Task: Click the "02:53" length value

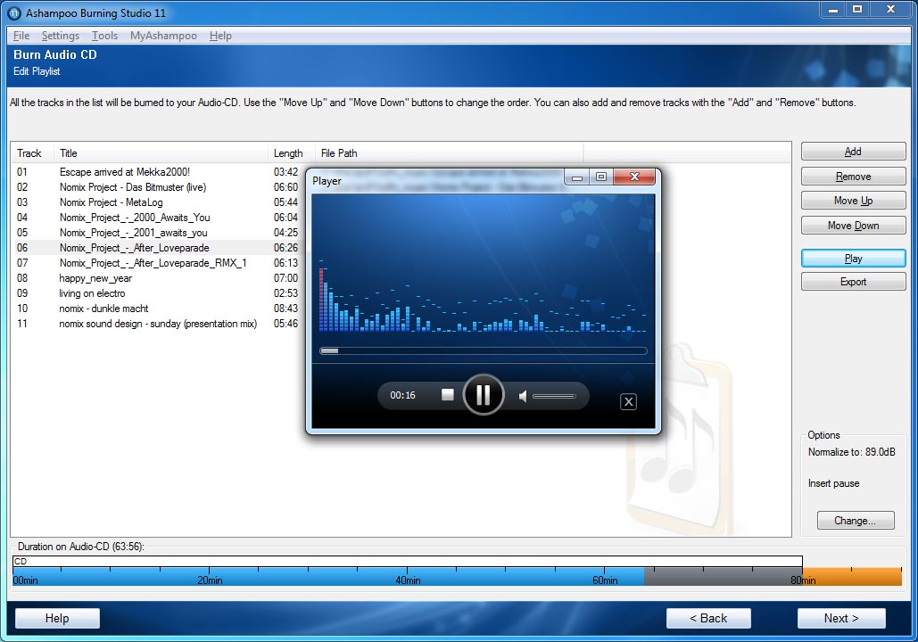Action: click(x=285, y=293)
